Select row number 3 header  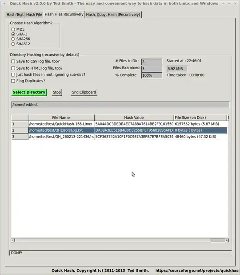pos(20,137)
